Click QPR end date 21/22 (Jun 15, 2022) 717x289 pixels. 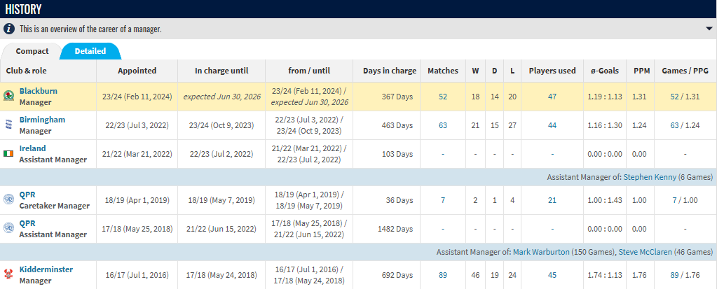coord(221,229)
